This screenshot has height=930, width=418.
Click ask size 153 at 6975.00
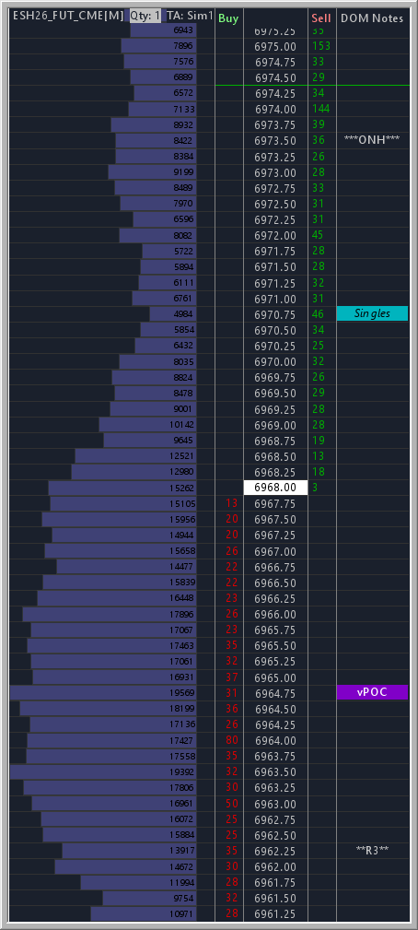(320, 46)
